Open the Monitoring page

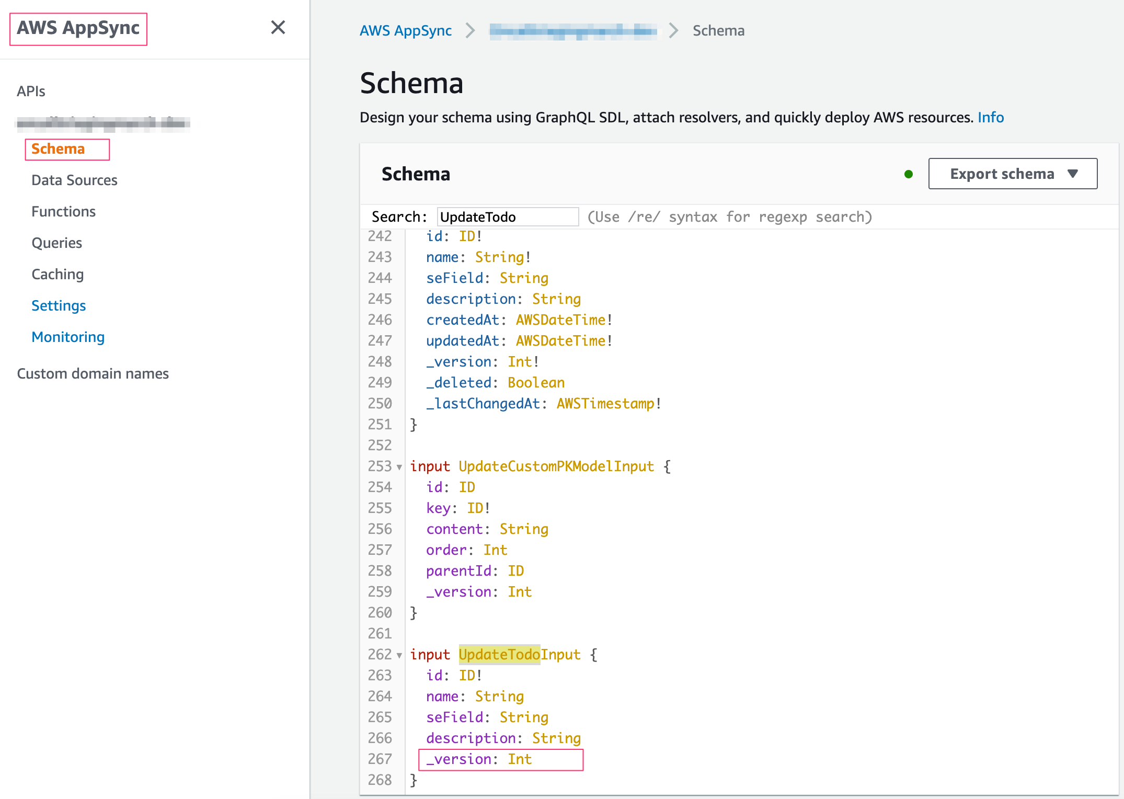pyautogui.click(x=68, y=337)
